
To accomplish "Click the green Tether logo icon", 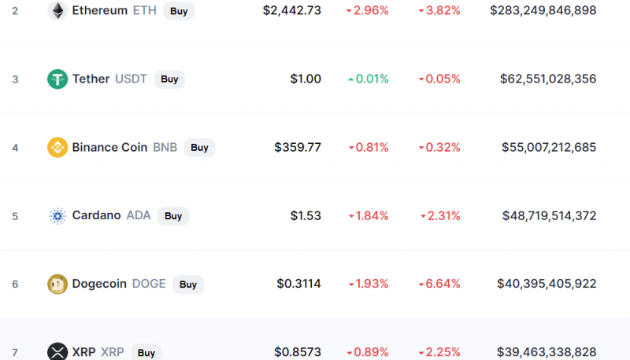I will [57, 79].
